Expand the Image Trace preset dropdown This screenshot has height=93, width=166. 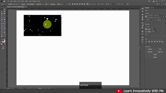coord(43,4)
